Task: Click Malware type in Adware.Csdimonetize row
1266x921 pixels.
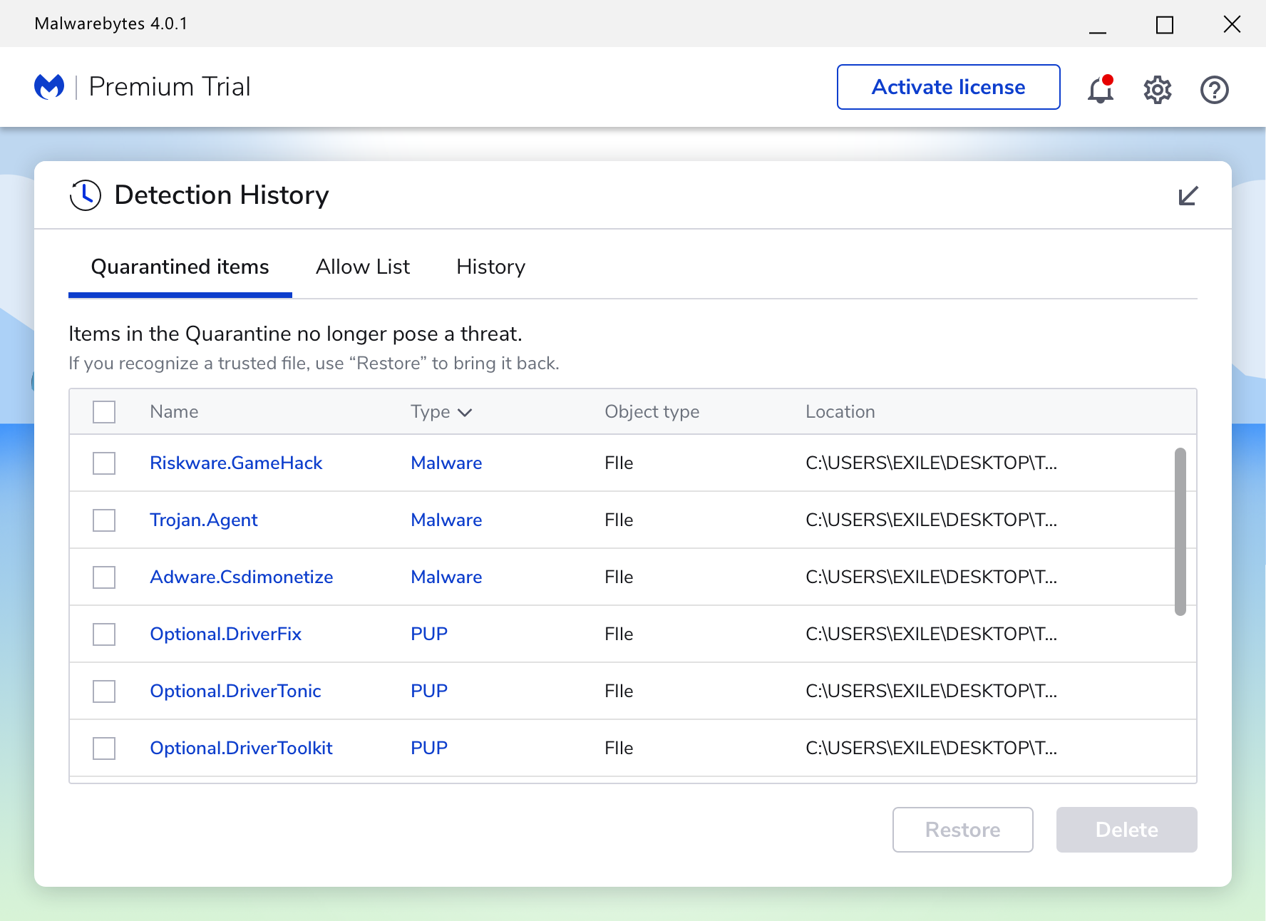Action: [x=446, y=577]
